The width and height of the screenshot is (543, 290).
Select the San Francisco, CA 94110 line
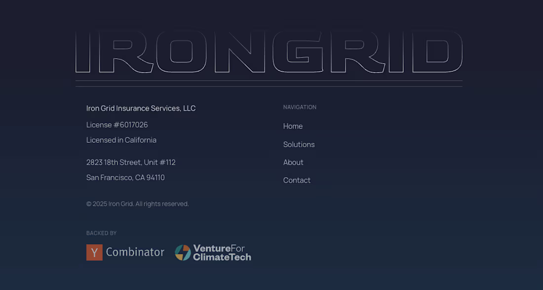[x=125, y=177]
